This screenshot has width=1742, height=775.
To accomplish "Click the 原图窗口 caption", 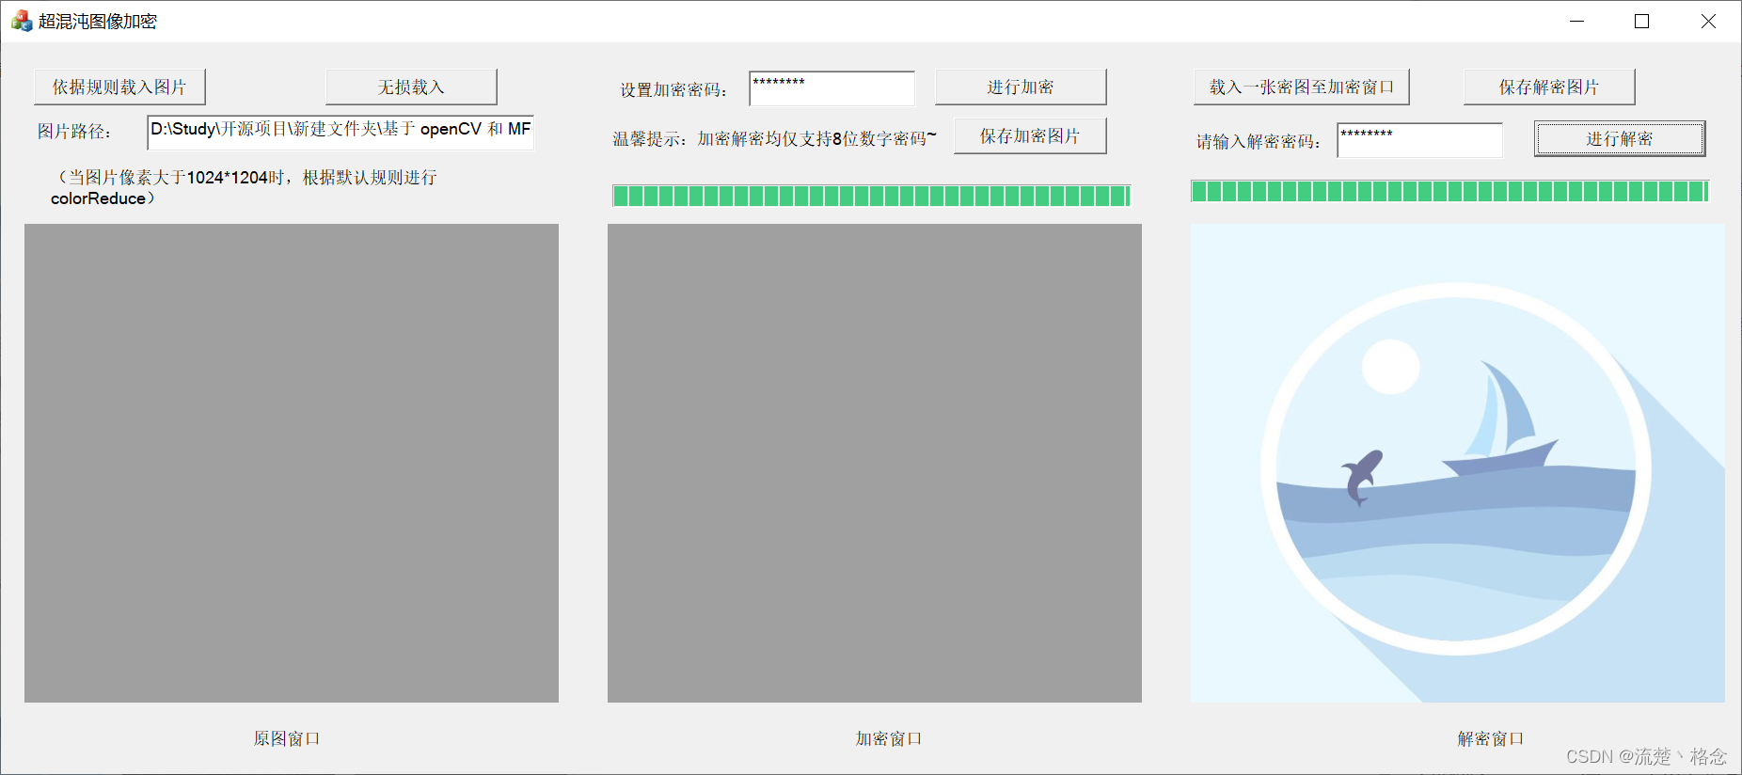I will tap(287, 739).
